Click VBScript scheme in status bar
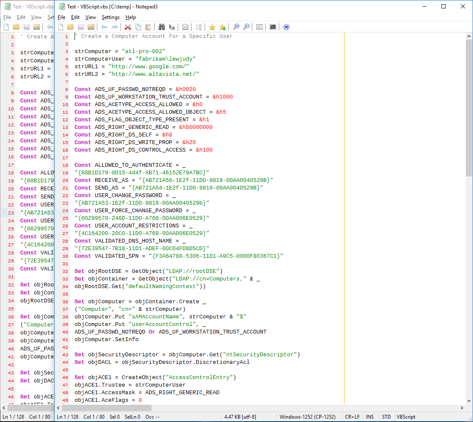Image resolution: width=473 pixels, height=422 pixels. [x=406, y=417]
